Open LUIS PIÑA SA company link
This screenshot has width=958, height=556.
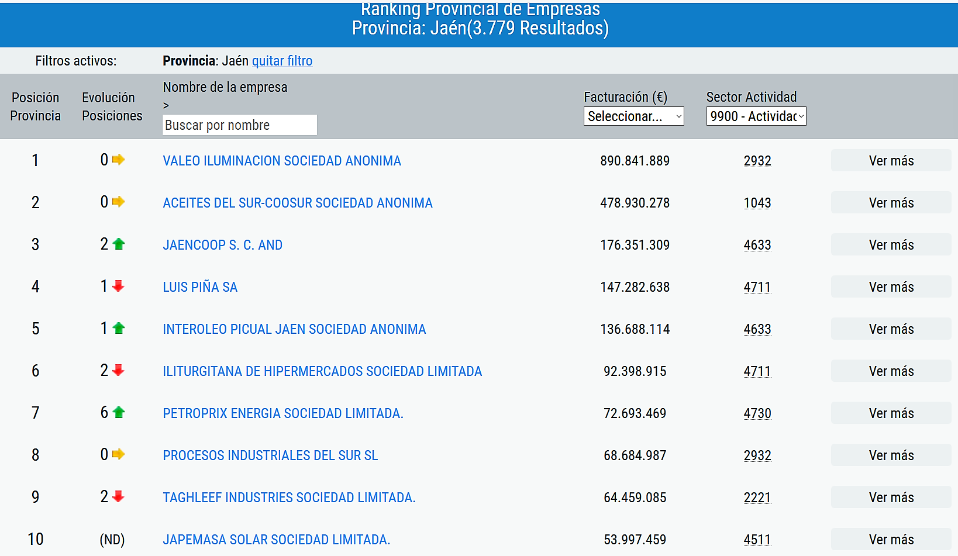[200, 287]
